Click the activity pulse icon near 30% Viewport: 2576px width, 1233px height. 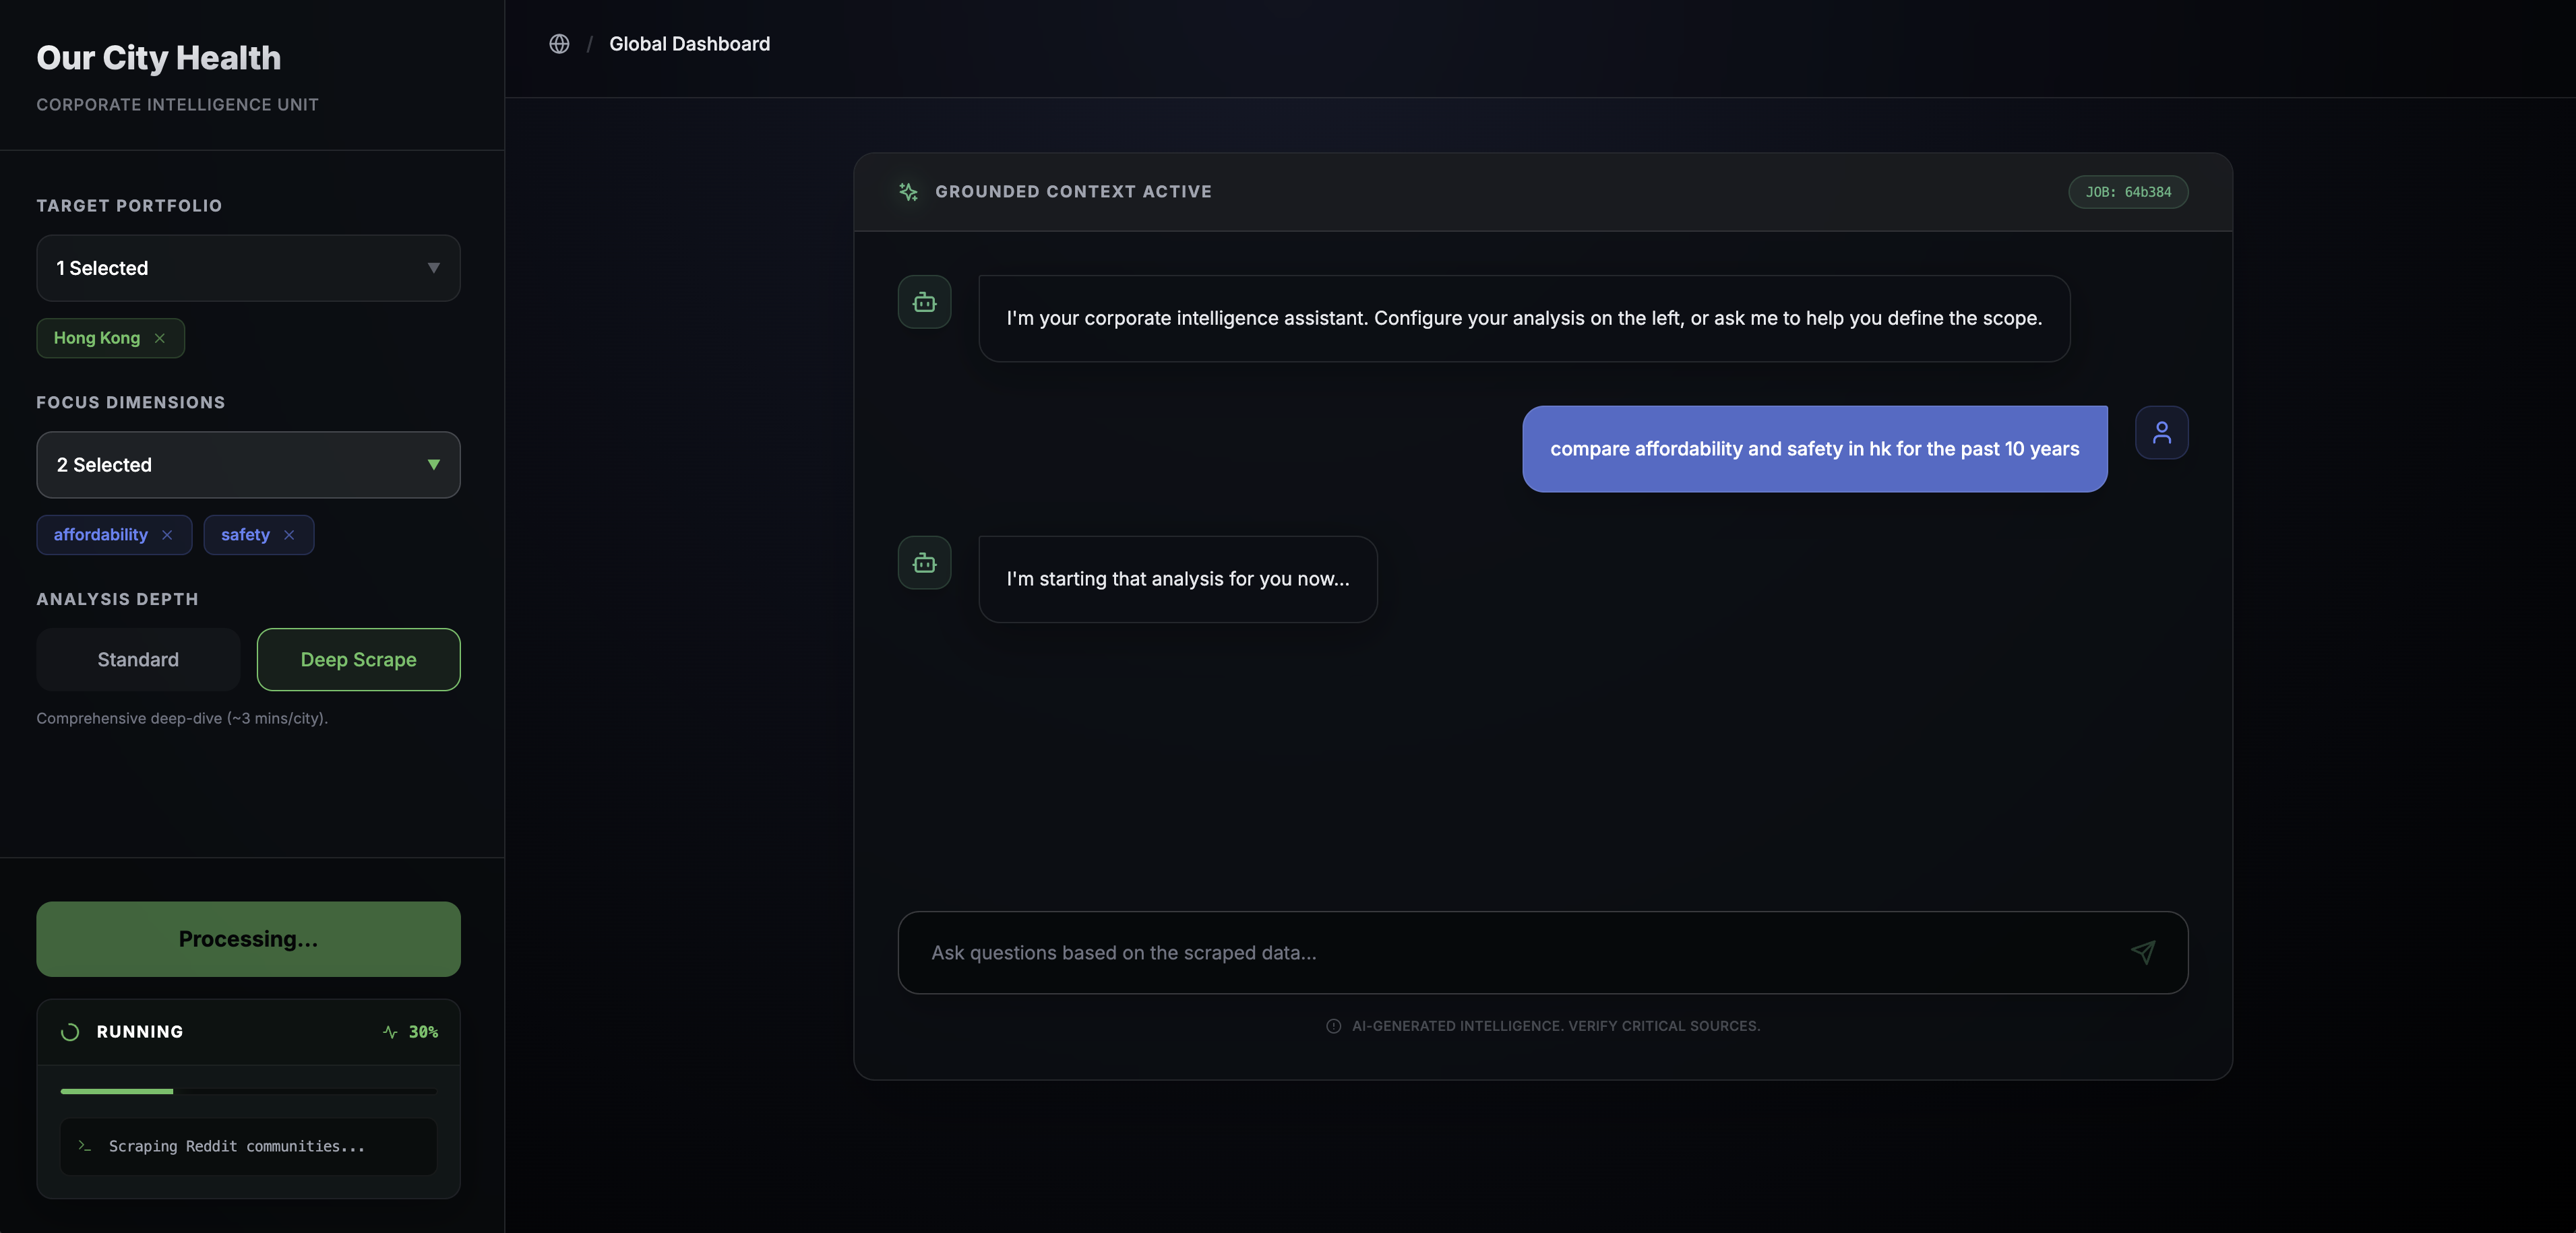[390, 1032]
